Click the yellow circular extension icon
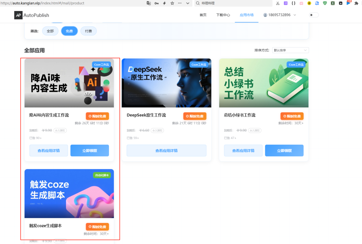This screenshot has height=244, width=362. 309,3
